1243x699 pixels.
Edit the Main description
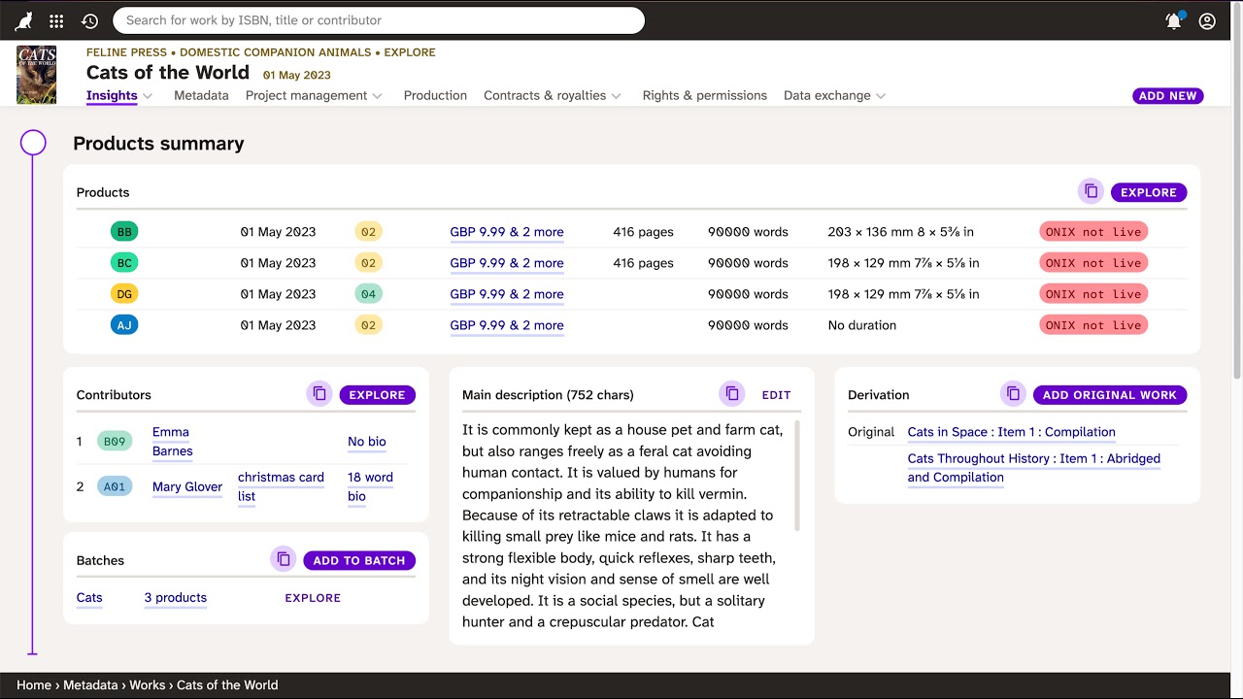[776, 395]
